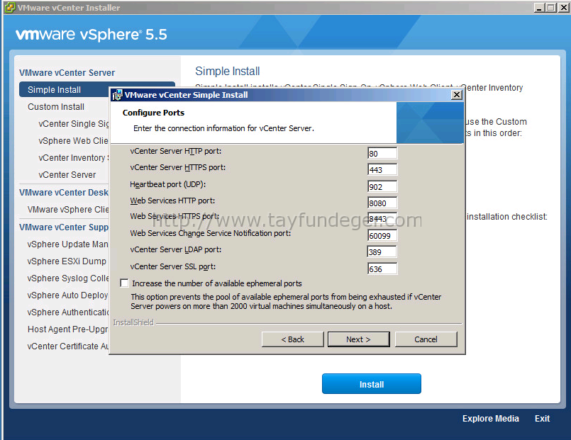571x440 pixels.
Task: Select vSphere Authentication Proxy sidebar entry
Action: tap(68, 312)
